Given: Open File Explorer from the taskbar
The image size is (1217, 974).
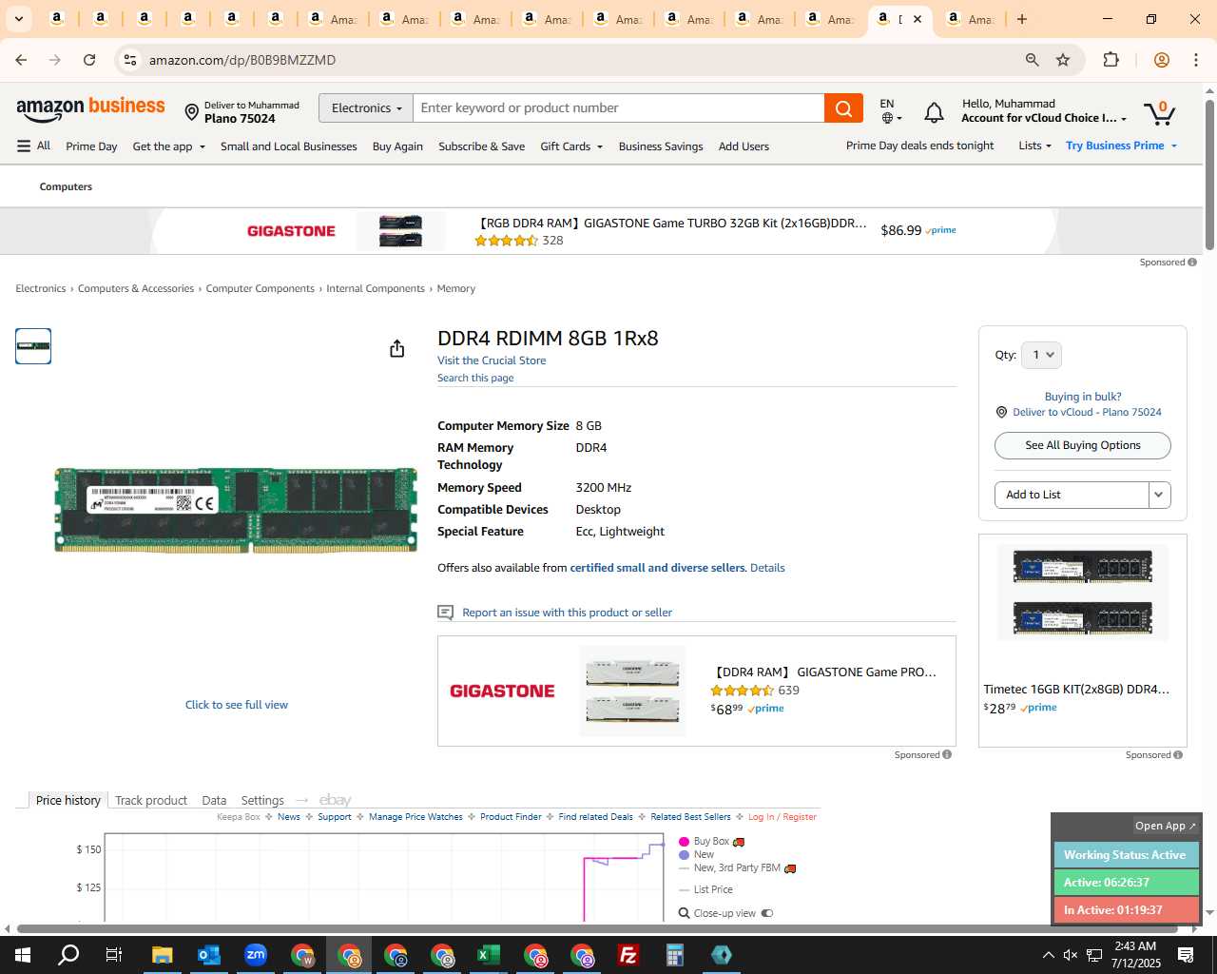Looking at the screenshot, I should click(x=162, y=955).
